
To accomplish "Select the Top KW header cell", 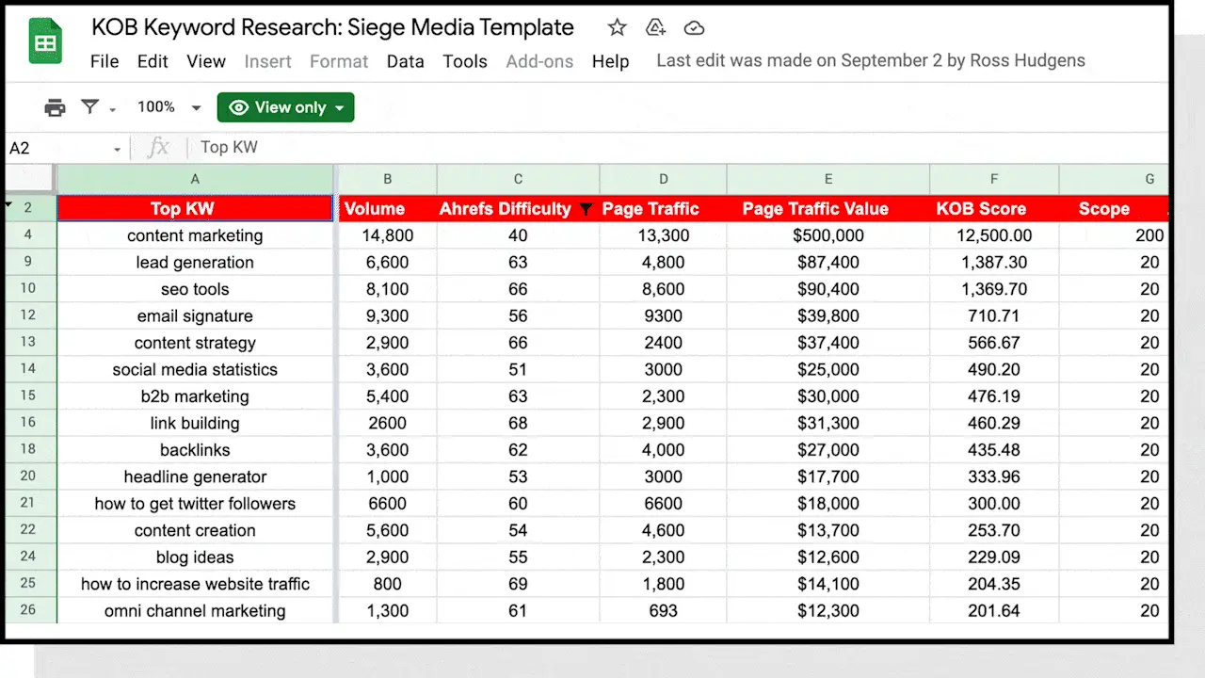I will pos(195,209).
